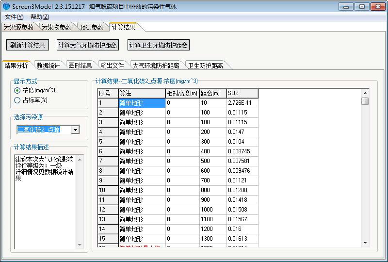Select the highlighted 简单地形 cell in row 1
This screenshot has width=388, height=262.
[142, 103]
